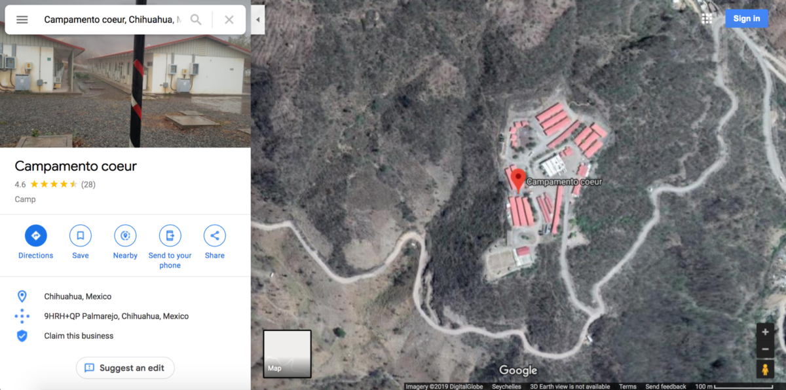Zoom out of the map

(x=765, y=349)
